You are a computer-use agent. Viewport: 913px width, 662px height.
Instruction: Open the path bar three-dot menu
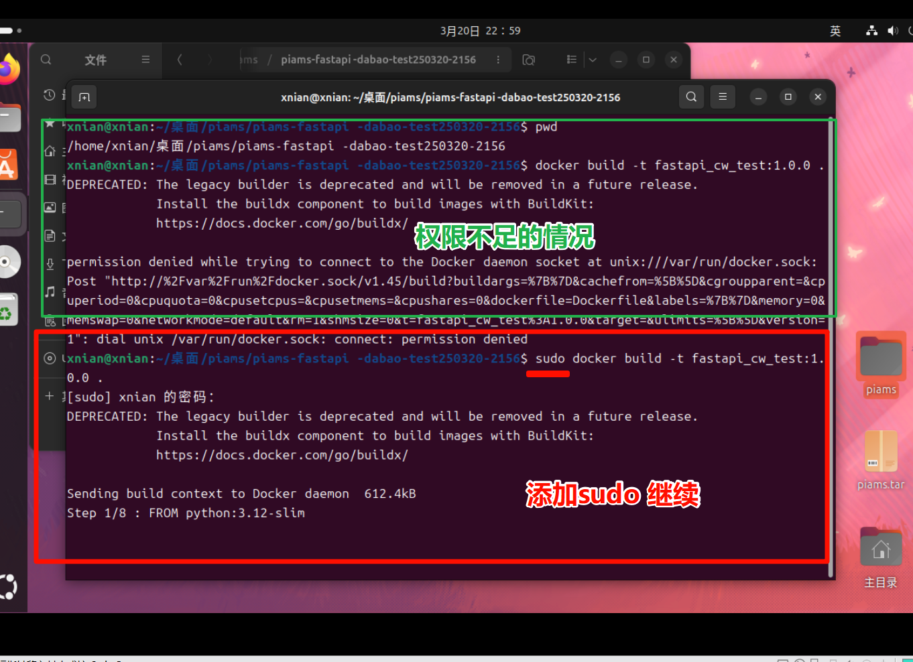coord(498,60)
